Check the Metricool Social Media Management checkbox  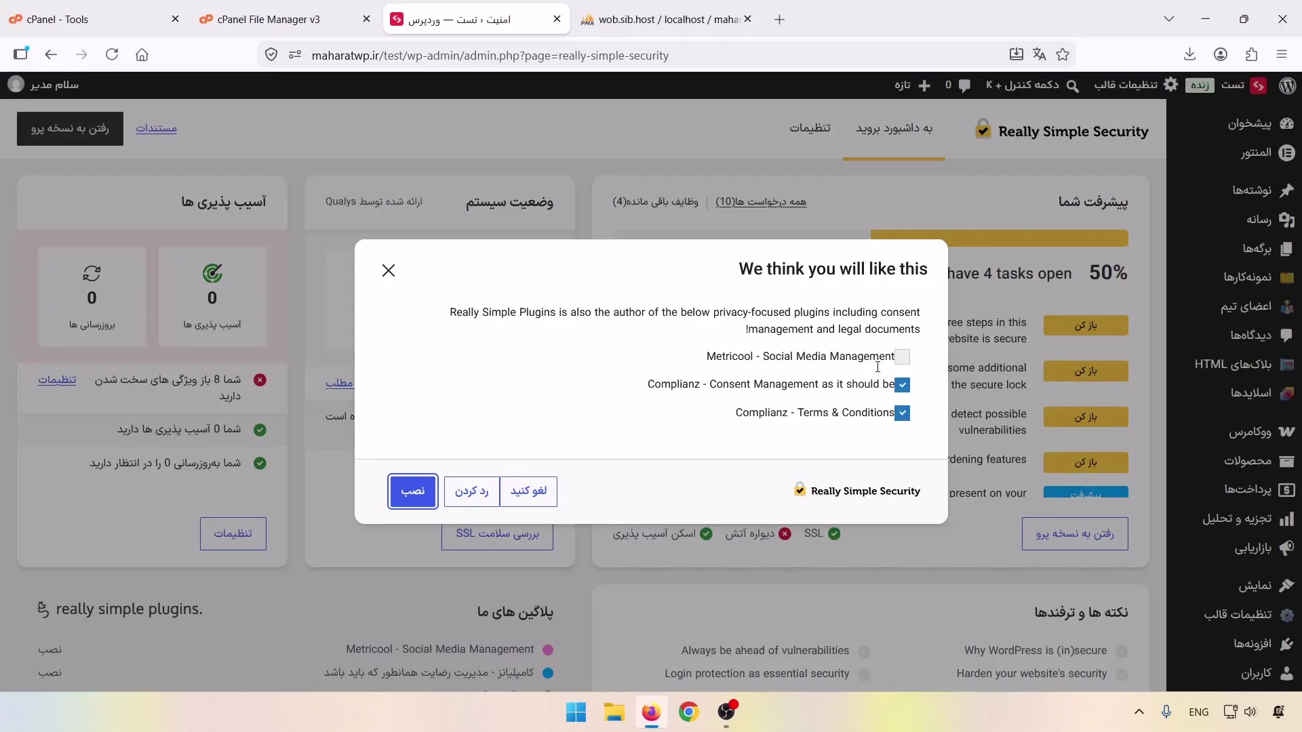pos(902,357)
